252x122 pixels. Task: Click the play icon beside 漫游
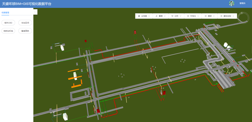(206, 16)
